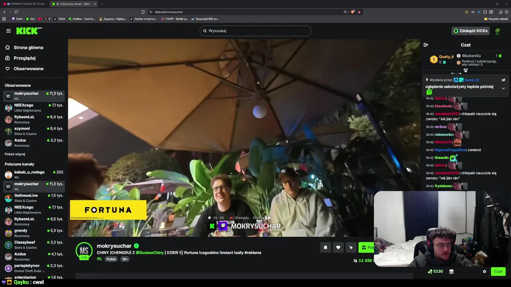
Task: Click the KICK logo
Action: (29, 31)
